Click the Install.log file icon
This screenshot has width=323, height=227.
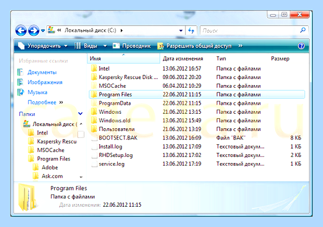[x=94, y=146]
